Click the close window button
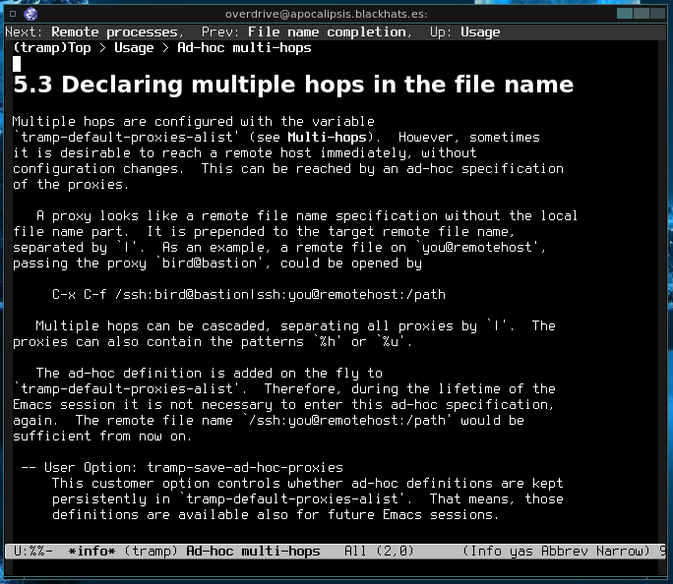The height and width of the screenshot is (584, 673). 657,14
